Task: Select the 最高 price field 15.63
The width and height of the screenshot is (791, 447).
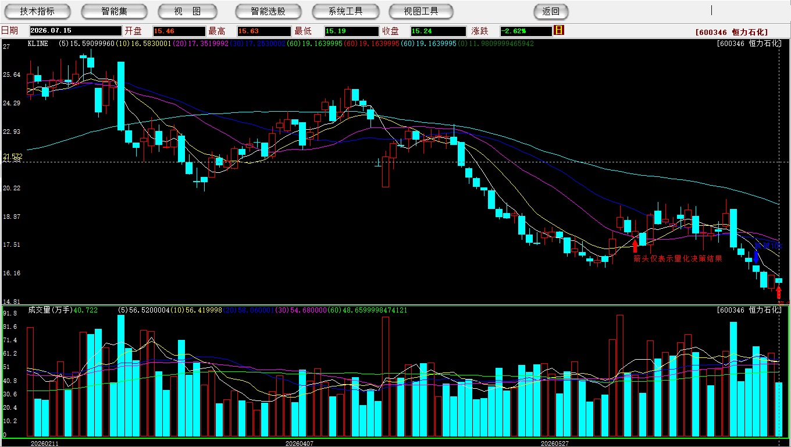Action: pyautogui.click(x=263, y=31)
